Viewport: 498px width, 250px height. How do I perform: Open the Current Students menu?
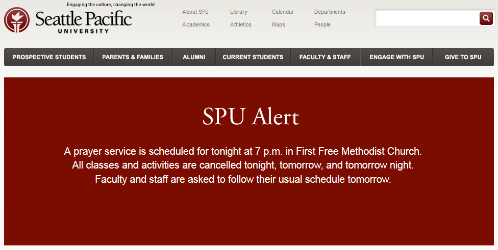point(253,57)
